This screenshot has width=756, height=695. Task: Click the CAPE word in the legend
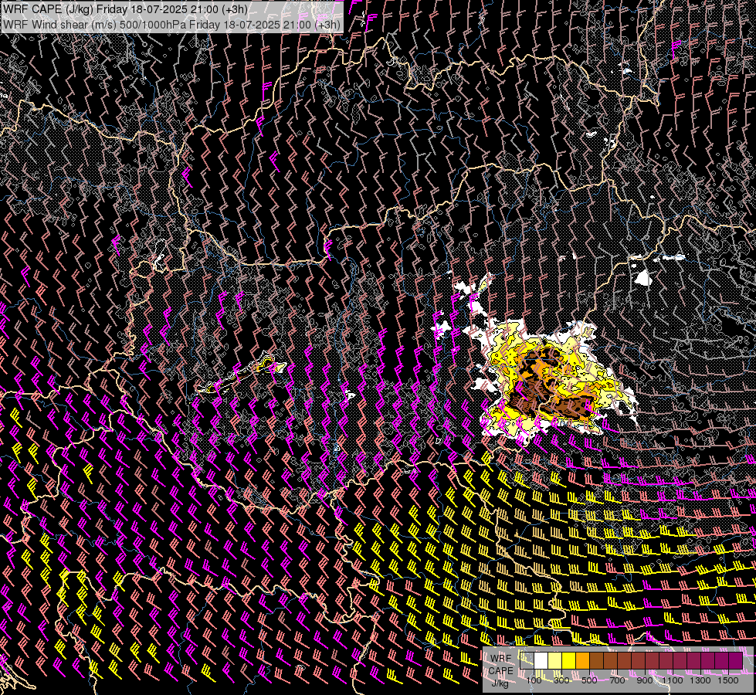click(501, 671)
